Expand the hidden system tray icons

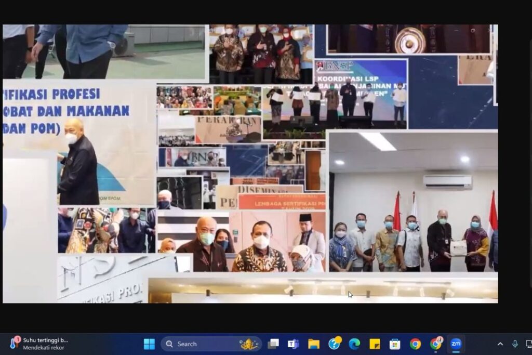coord(500,344)
